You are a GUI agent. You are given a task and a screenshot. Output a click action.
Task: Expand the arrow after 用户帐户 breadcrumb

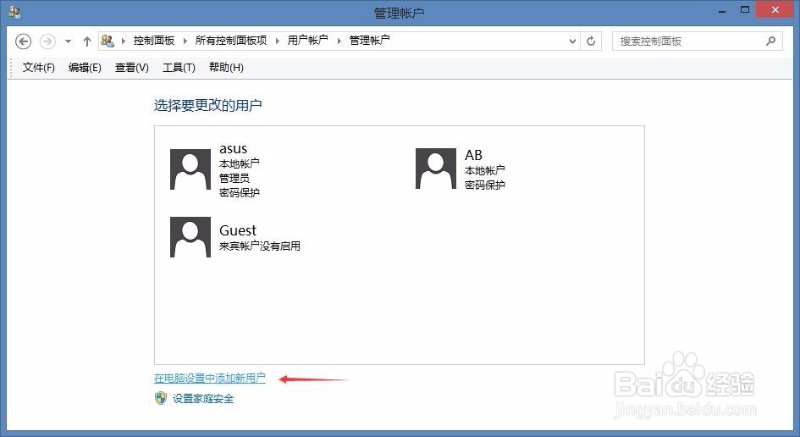(x=339, y=41)
